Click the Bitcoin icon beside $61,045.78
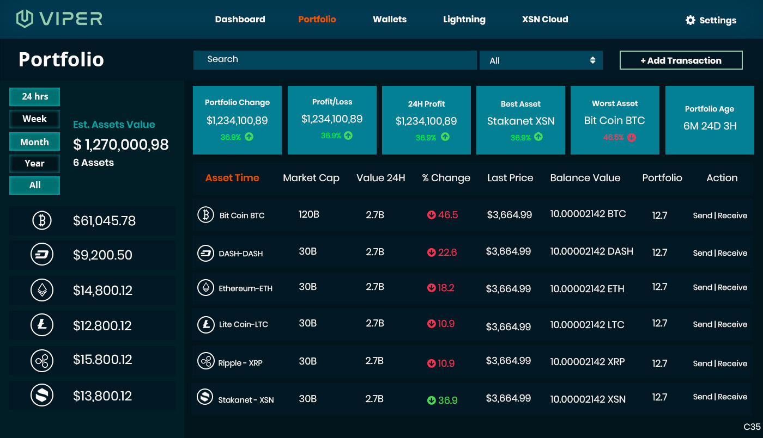This screenshot has width=763, height=438. click(42, 220)
